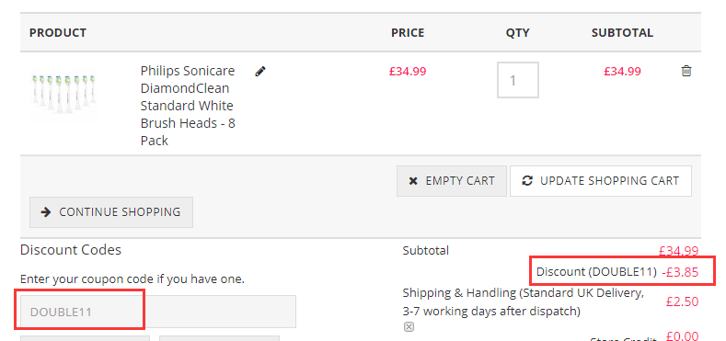Viewport: 726px width, 341px height.
Task: Click the Update Shopping Cart button label
Action: tap(609, 180)
